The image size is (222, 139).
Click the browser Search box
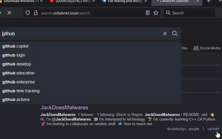click(189, 13)
